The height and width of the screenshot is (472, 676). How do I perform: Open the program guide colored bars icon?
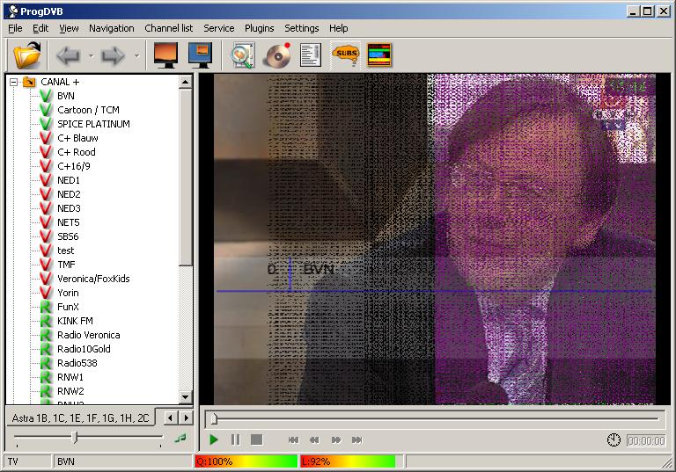tap(379, 55)
